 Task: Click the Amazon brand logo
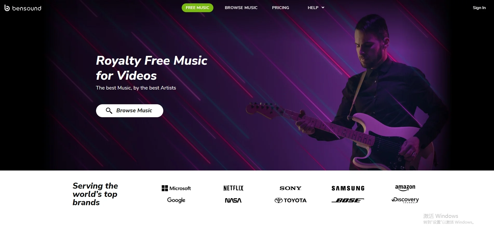tap(405, 188)
